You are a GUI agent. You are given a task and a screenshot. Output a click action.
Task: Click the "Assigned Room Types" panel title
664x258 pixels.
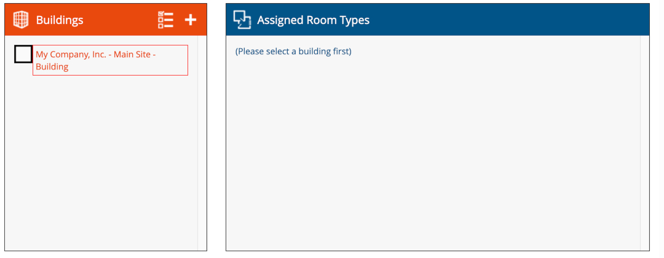[313, 20]
